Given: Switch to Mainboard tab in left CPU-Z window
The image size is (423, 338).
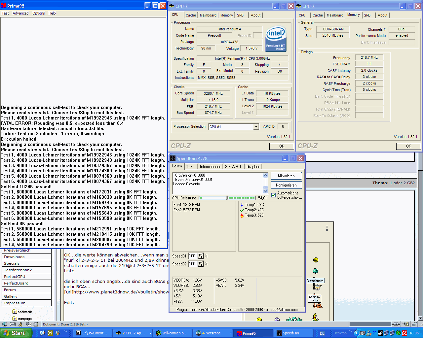Looking at the screenshot, I should coord(208,15).
